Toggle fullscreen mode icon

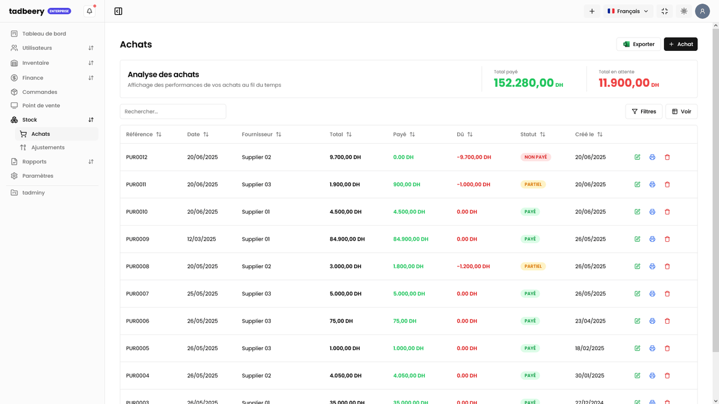[x=664, y=11]
